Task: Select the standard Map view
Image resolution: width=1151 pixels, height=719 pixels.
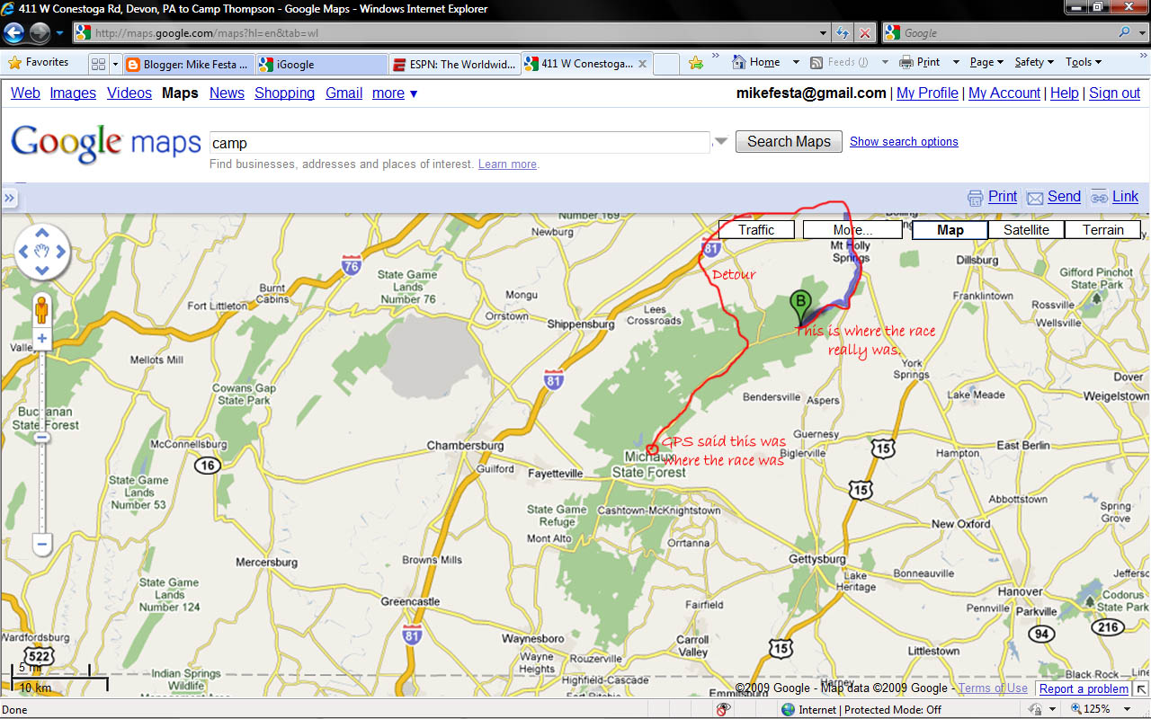Action: tap(950, 230)
